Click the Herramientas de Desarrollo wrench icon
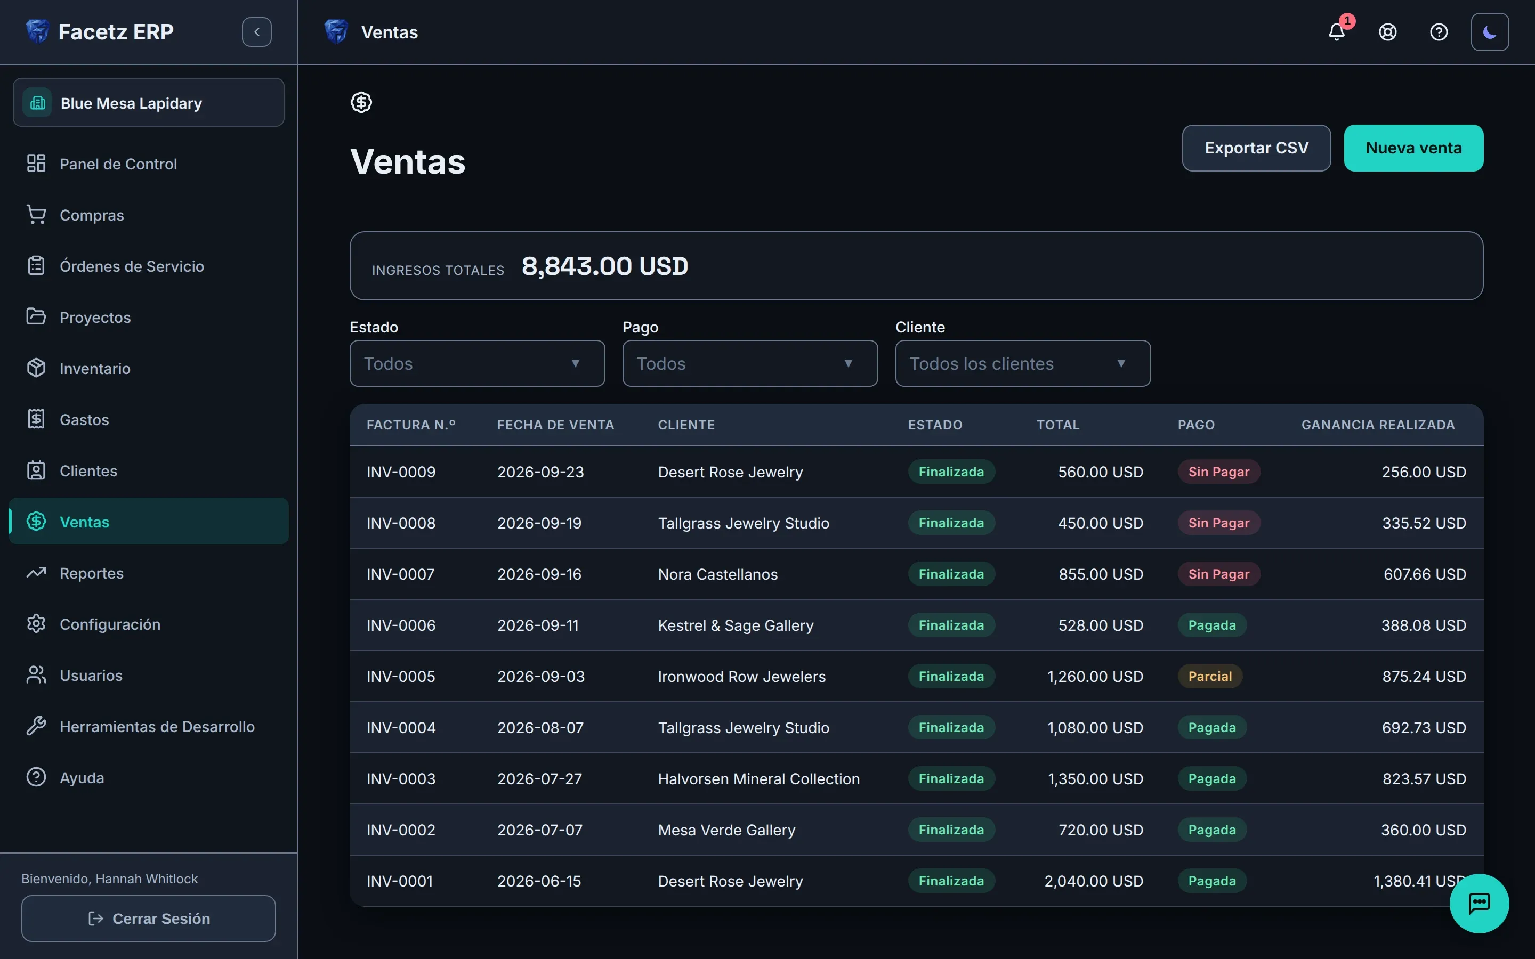 coord(36,726)
